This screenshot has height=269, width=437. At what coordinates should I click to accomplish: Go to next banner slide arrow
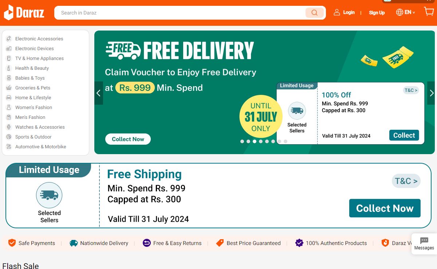point(431,93)
